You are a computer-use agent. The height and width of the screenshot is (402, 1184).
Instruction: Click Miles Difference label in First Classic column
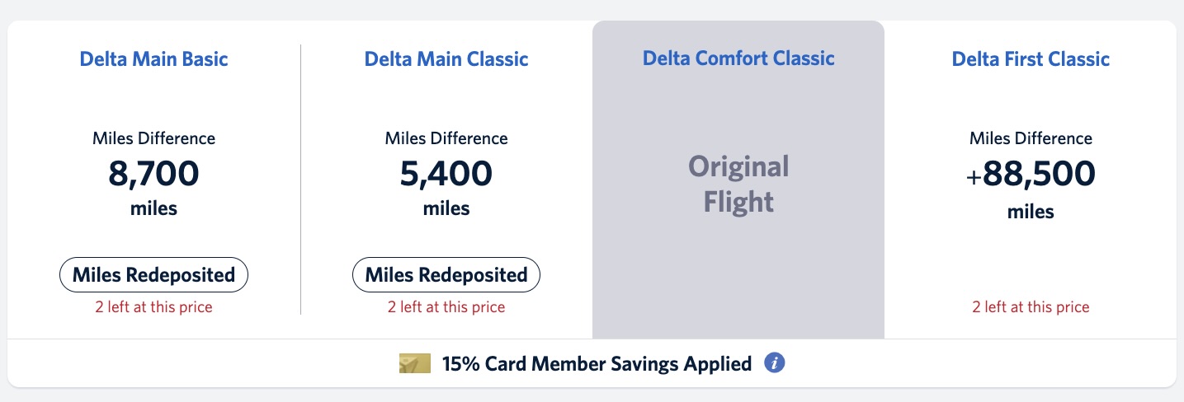tap(1031, 138)
